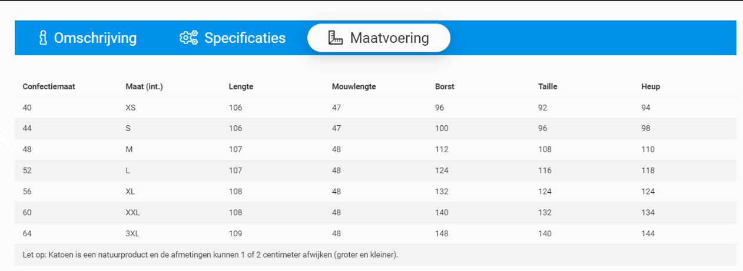The image size is (743, 271).
Task: Open the Omschrijving tab
Action: click(x=95, y=38)
